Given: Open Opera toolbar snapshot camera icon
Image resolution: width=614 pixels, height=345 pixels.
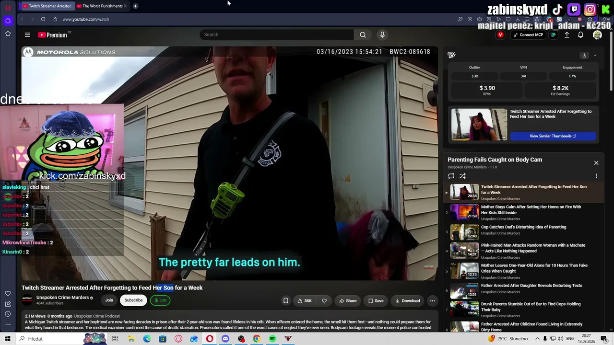Looking at the screenshot, I should [479, 19].
